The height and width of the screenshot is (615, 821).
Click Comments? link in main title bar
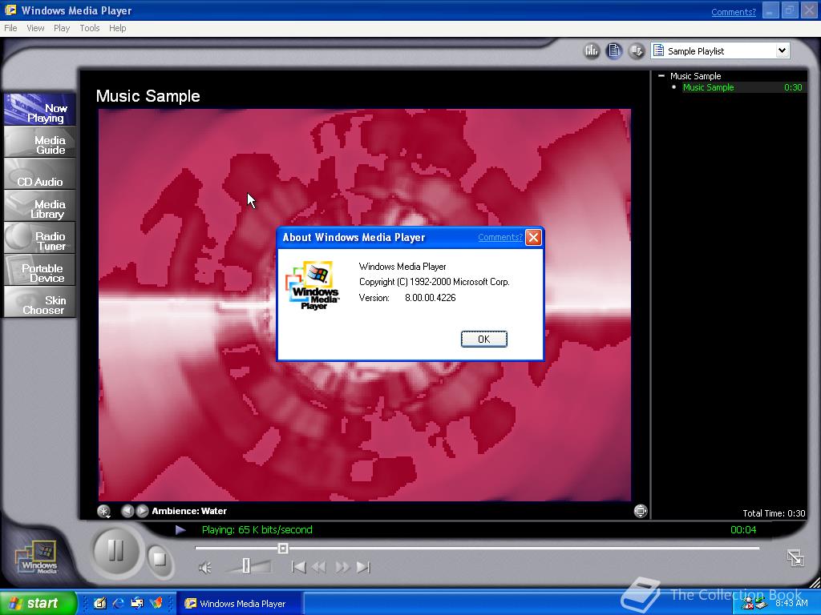click(734, 12)
